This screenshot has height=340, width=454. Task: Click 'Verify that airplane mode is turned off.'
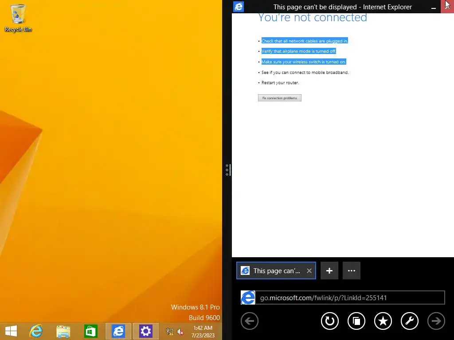[x=299, y=51]
